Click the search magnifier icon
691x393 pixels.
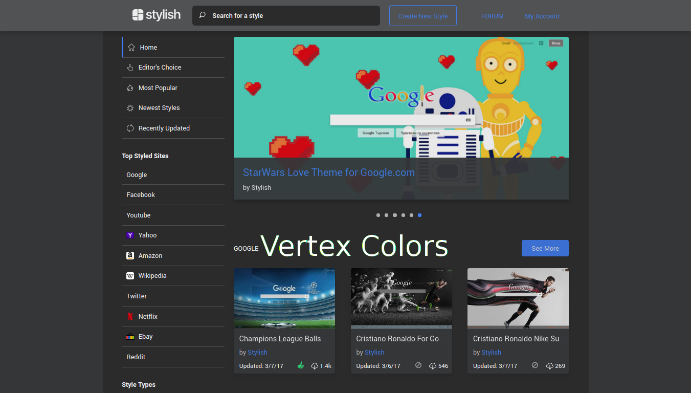click(x=202, y=15)
